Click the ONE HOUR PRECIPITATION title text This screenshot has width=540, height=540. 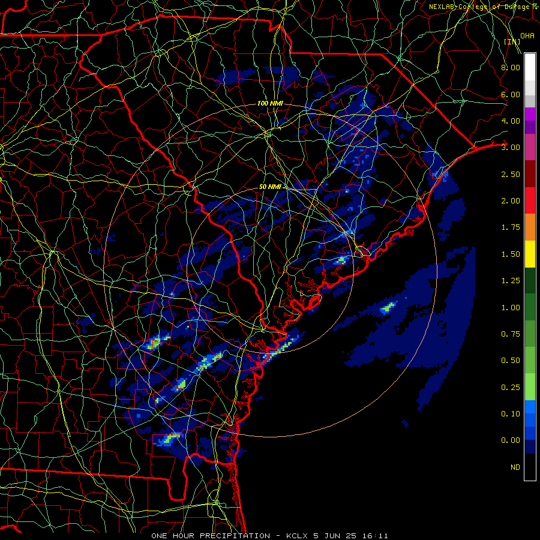click(211, 536)
